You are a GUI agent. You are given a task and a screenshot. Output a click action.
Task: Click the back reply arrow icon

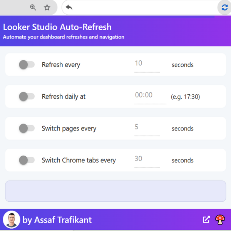tap(69, 7)
